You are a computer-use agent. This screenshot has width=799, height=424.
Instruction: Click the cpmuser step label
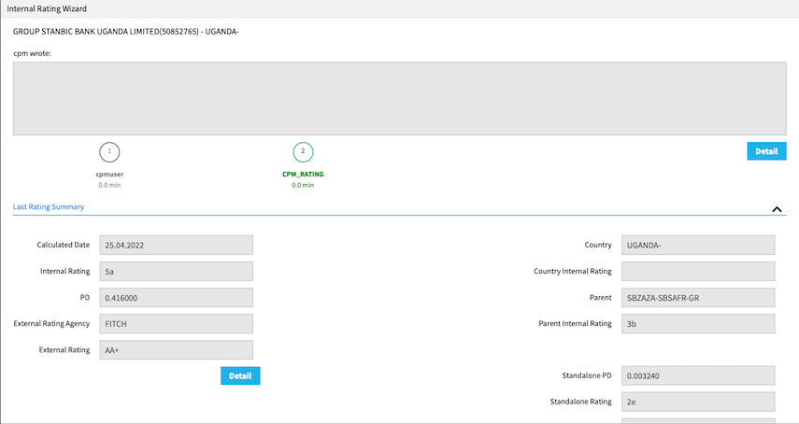(109, 174)
